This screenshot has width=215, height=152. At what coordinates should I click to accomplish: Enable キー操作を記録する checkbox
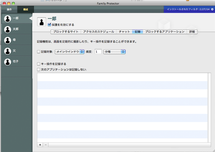click(38, 64)
